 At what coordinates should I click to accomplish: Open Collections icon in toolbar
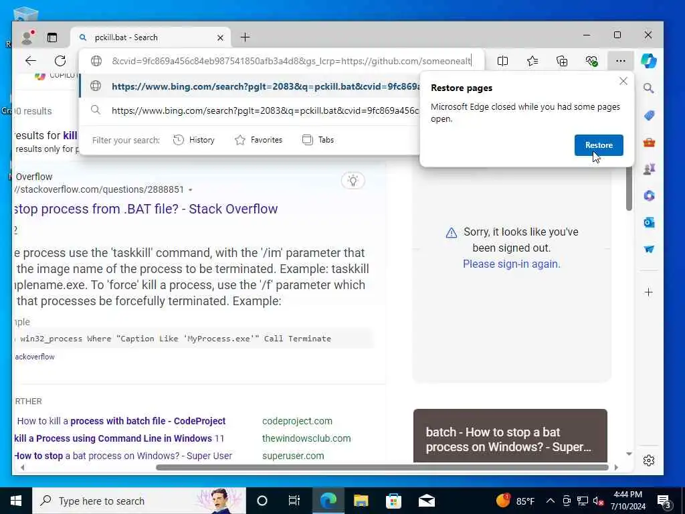click(x=562, y=61)
